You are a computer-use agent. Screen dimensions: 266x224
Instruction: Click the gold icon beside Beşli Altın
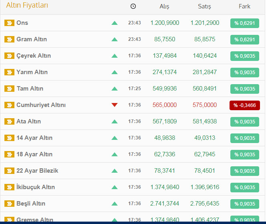[9, 204]
